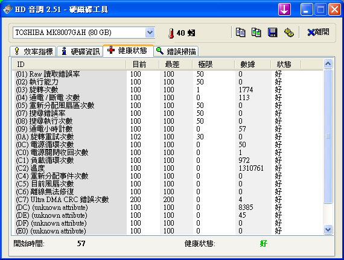Viewport: 344px width, 260px height.
Task: Select the (0C) 電源循環次數 row
Action: (x=167, y=145)
